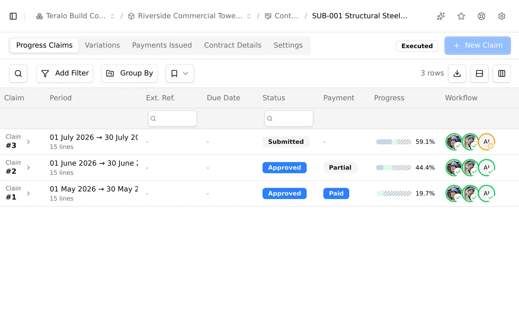Screen dimensions: 519x314
Task: Sort by Progress column header
Action: [389, 98]
